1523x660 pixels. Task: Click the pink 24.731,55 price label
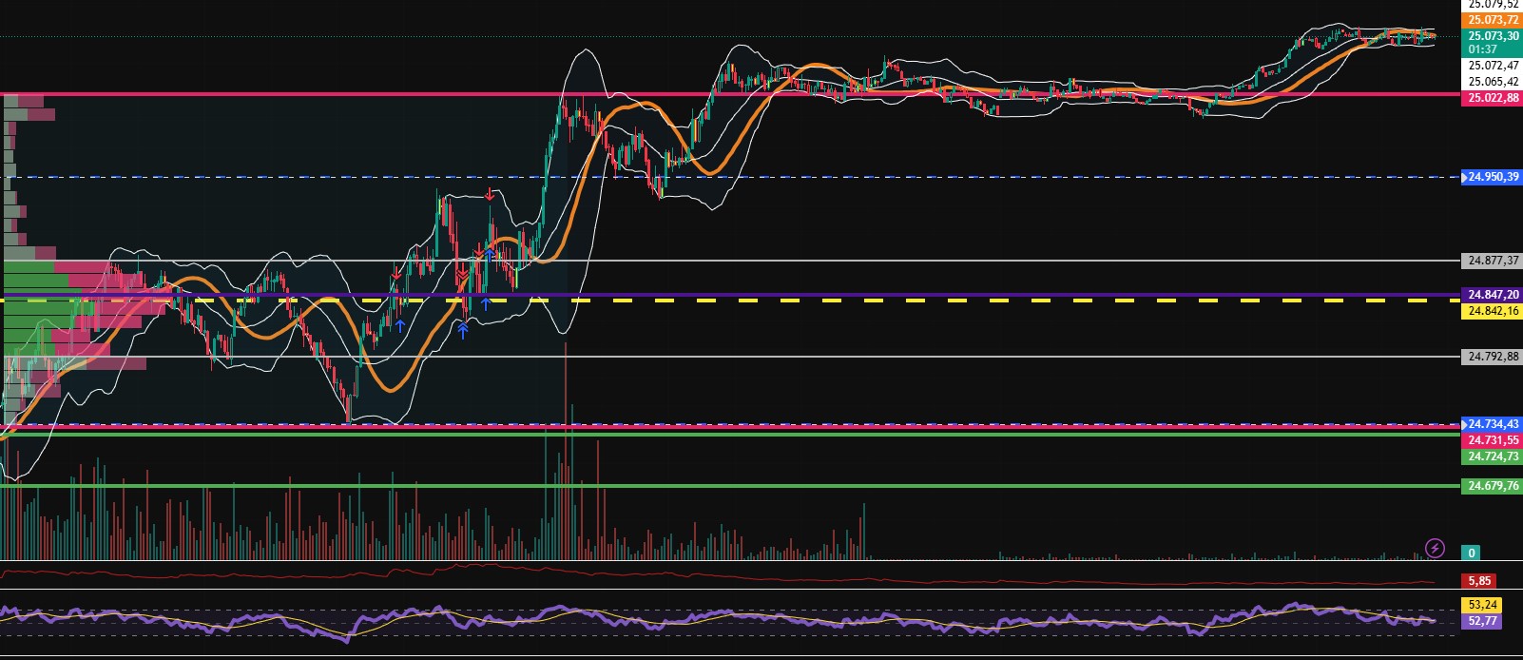tap(1492, 440)
